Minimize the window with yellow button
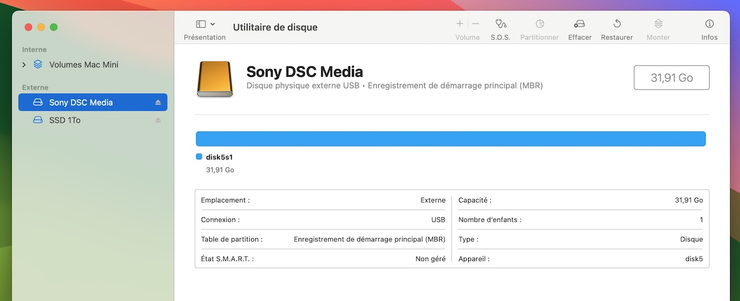740x301 pixels. tap(41, 27)
